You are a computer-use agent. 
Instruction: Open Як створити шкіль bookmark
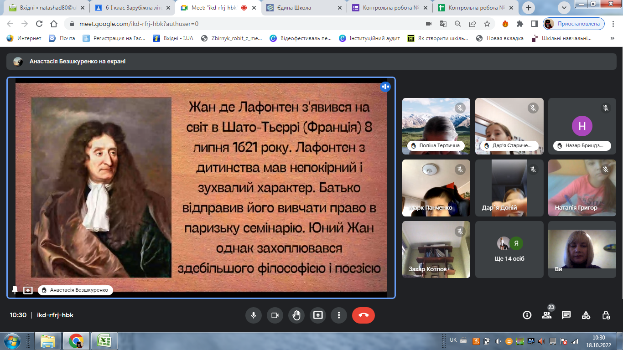438,38
